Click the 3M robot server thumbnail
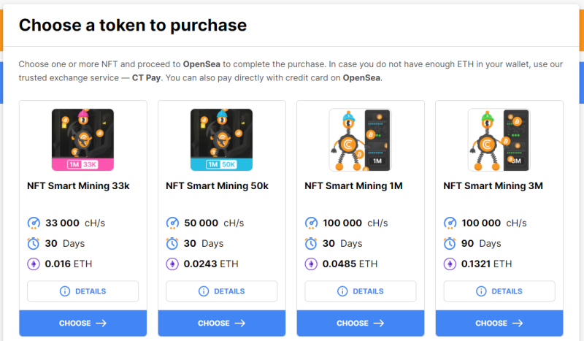This screenshot has width=584, height=341. (499, 139)
